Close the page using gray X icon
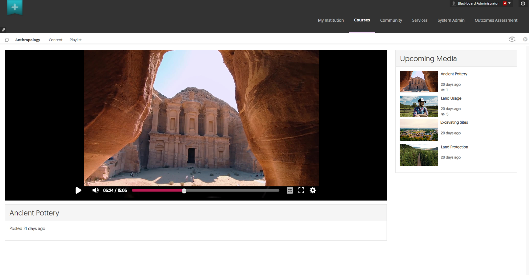Viewport: 529px width, 275px height. click(x=525, y=39)
